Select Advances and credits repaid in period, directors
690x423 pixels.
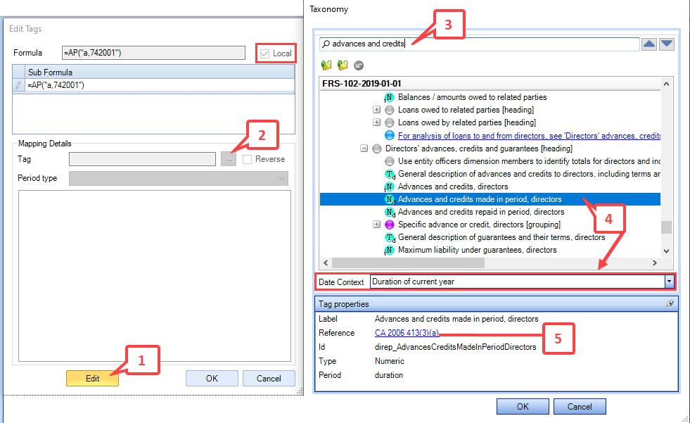481,212
